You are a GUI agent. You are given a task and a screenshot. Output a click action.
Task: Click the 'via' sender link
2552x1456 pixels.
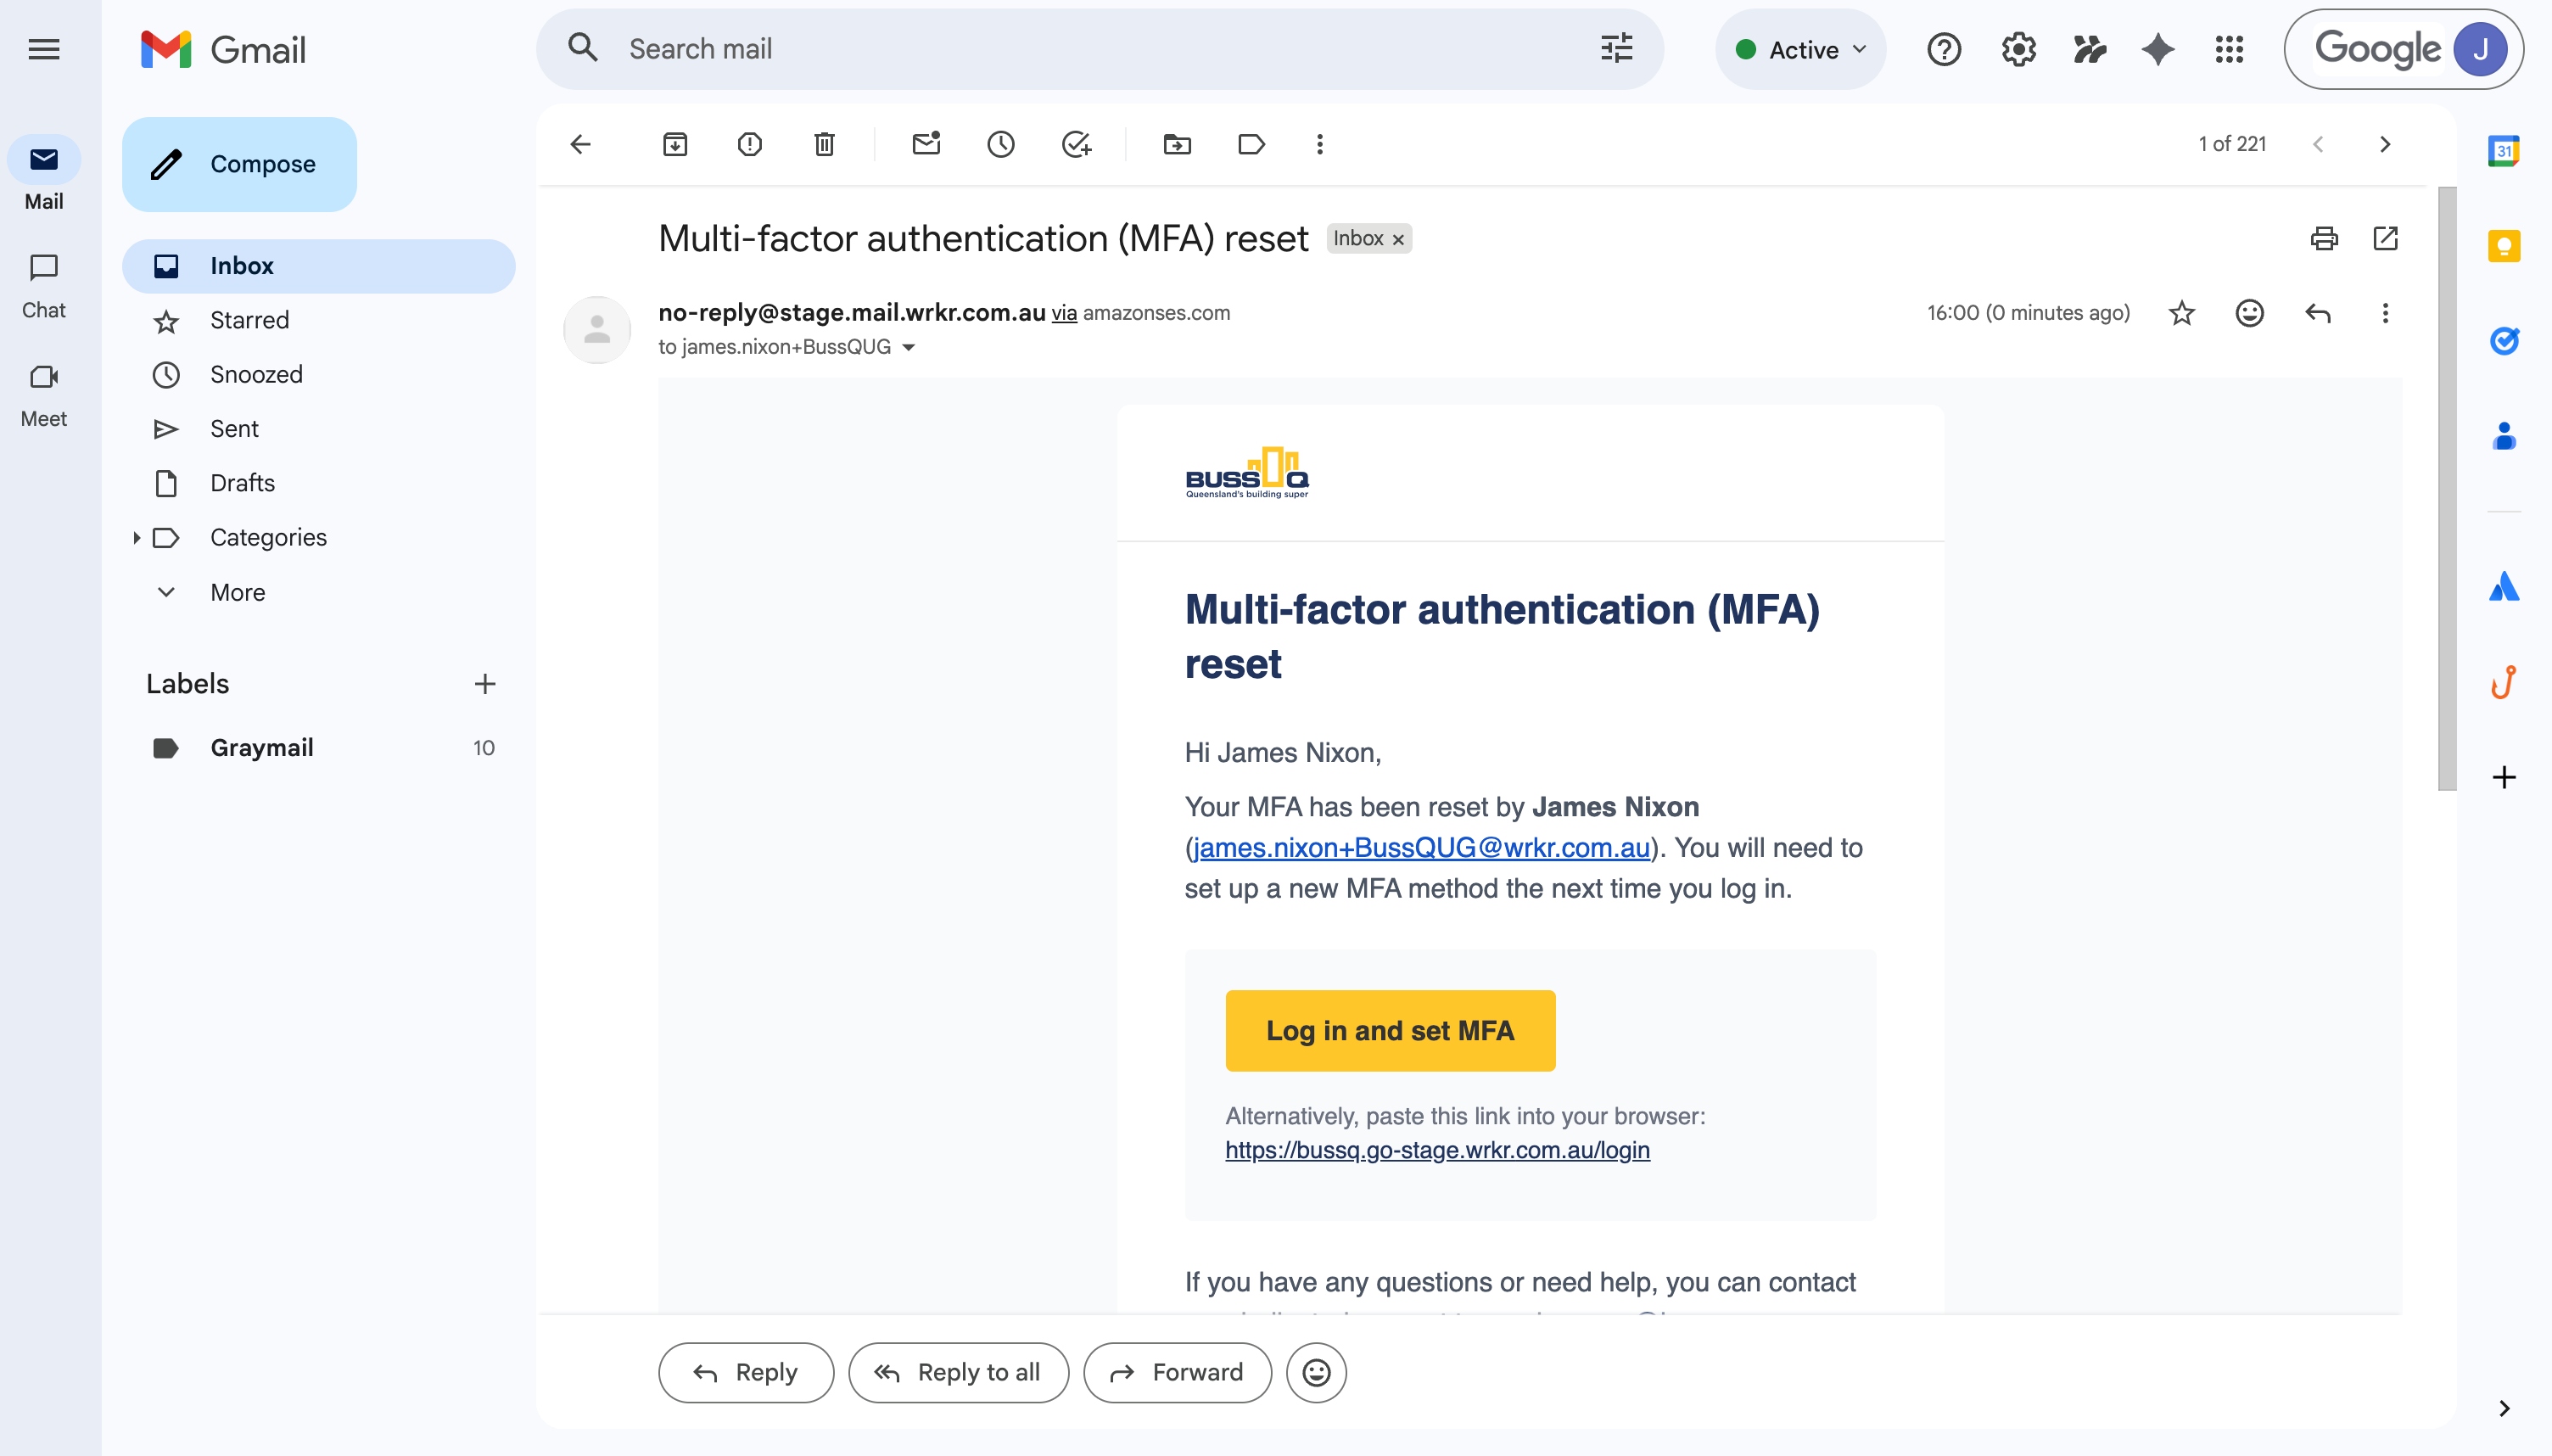[x=1064, y=313]
